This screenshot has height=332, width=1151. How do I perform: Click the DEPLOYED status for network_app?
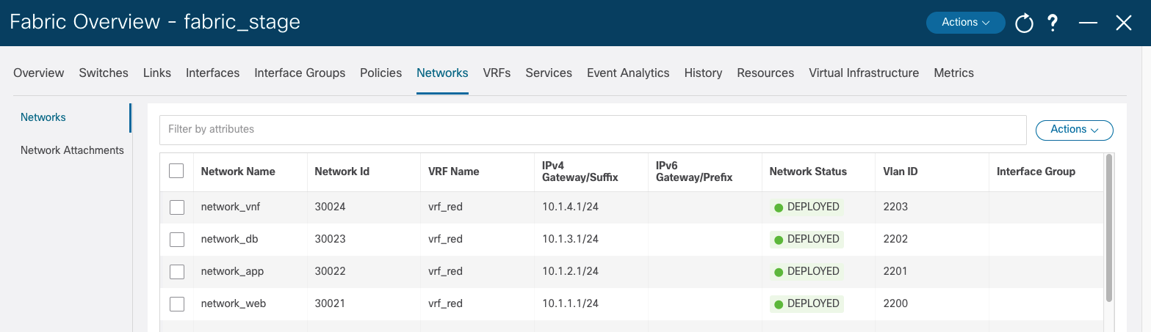[807, 272]
